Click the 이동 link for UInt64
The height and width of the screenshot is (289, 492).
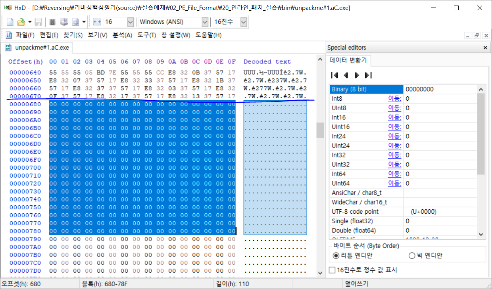pos(394,183)
